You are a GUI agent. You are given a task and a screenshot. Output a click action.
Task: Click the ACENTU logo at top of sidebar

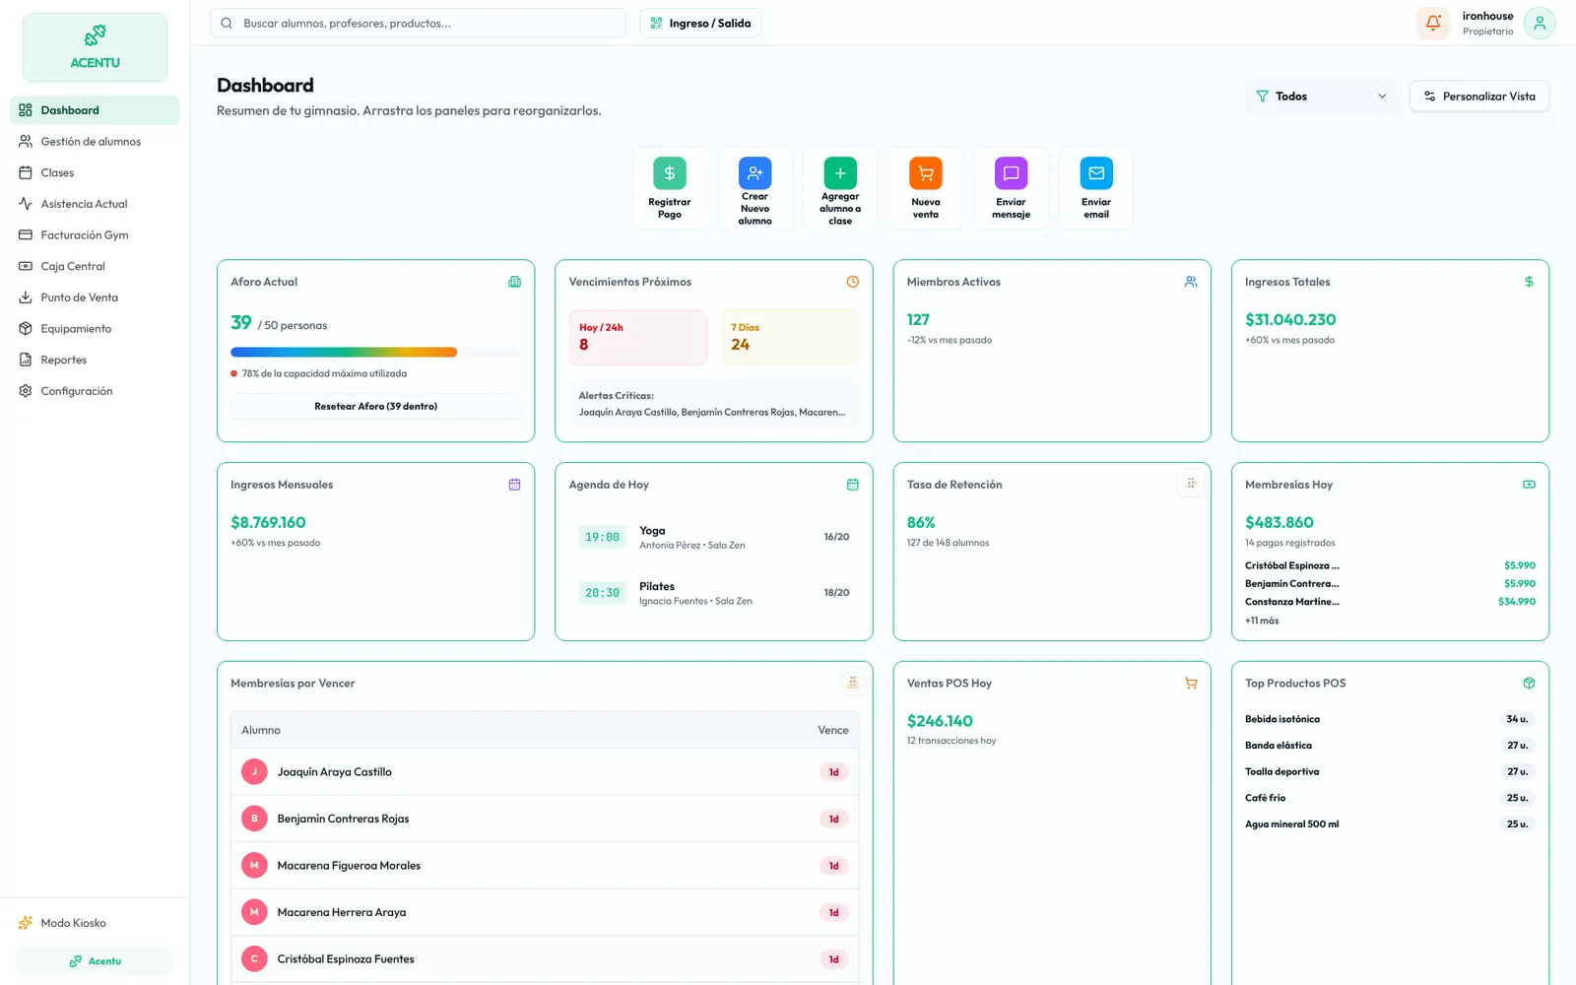coord(95,47)
